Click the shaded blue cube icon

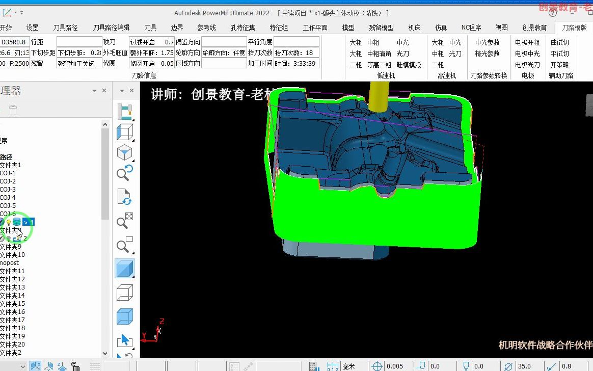pyautogui.click(x=125, y=316)
